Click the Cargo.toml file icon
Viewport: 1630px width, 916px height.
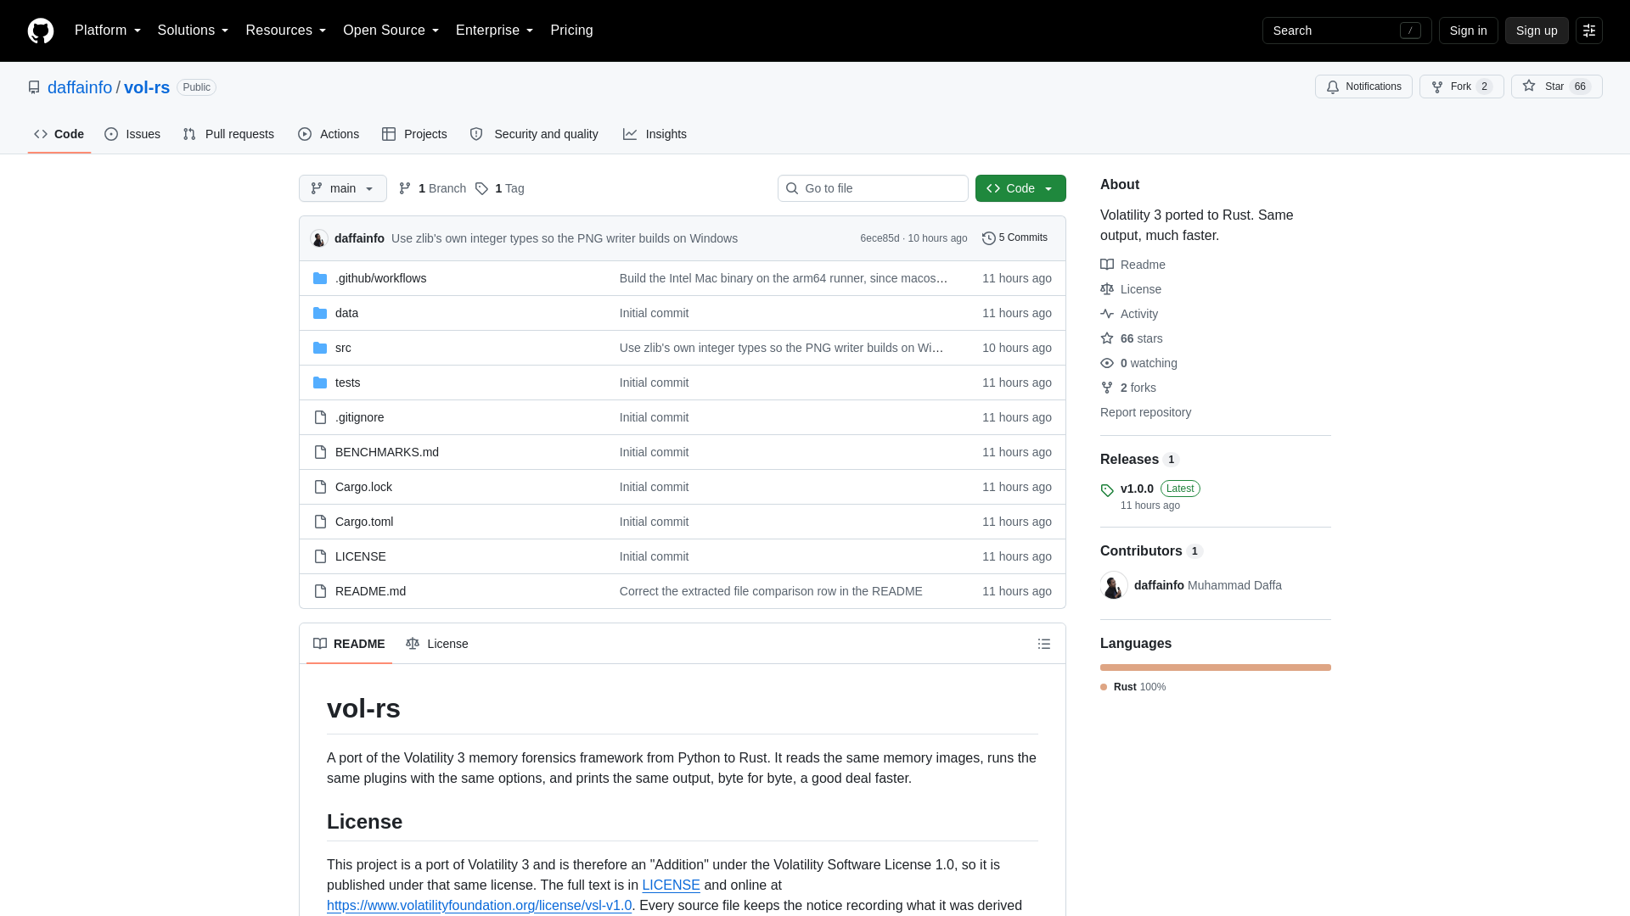click(x=320, y=522)
